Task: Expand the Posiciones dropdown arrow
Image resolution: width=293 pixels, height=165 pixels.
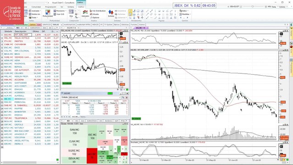Action: [66, 11]
